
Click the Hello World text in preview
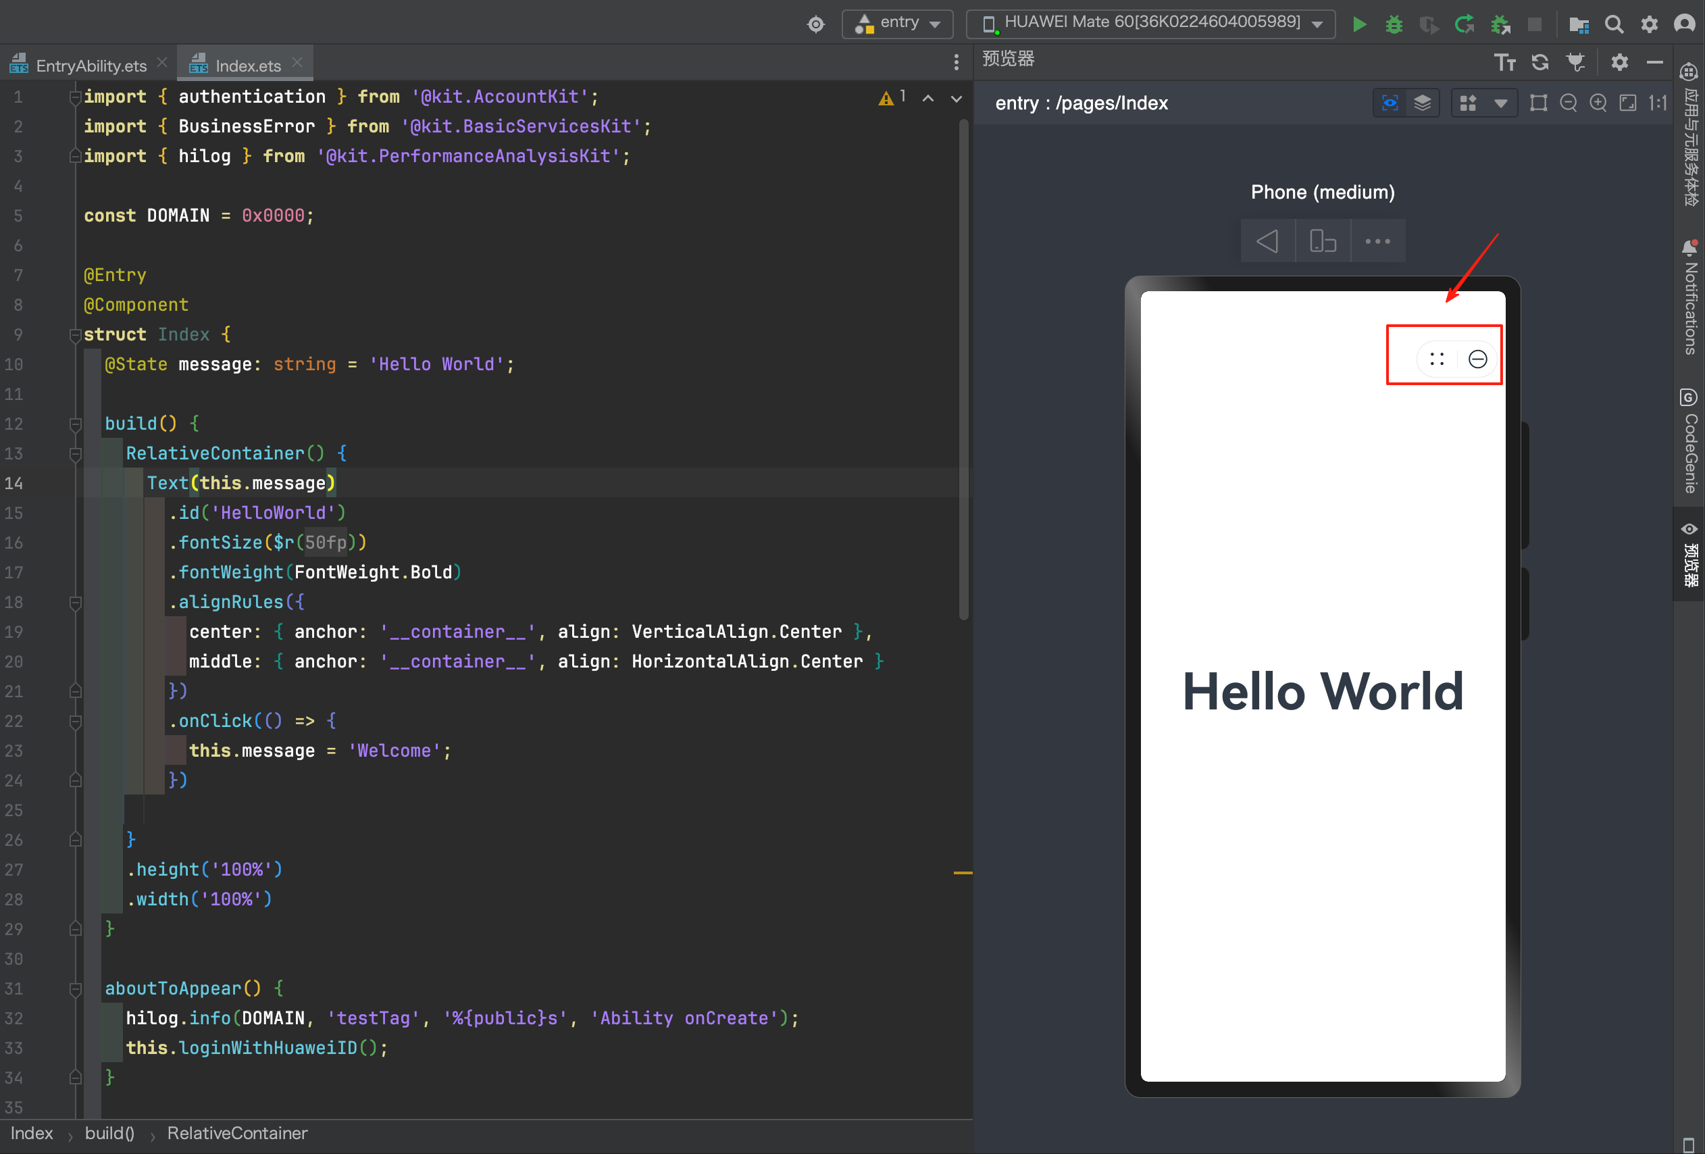point(1323,692)
